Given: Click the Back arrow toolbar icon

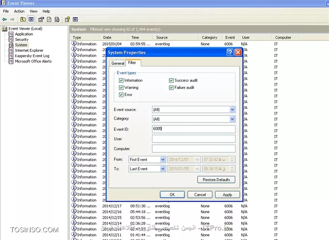Looking at the screenshot, I should click(4, 19).
